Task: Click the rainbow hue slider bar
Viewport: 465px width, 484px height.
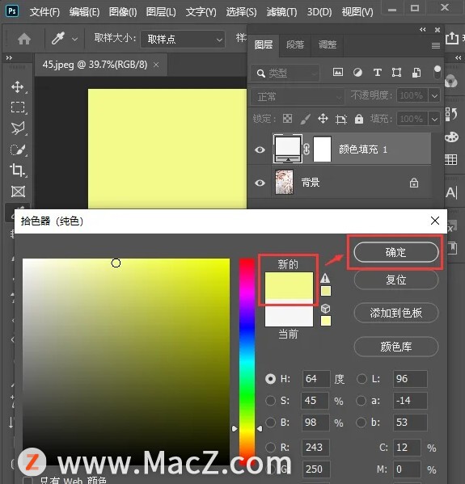Action: [x=247, y=361]
